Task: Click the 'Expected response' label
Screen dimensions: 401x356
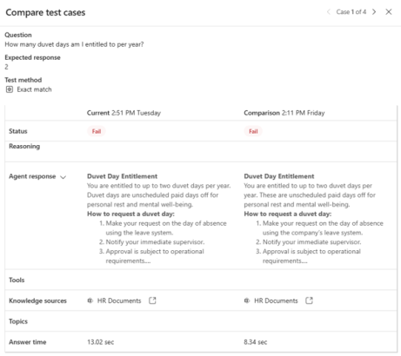Action: [32, 57]
